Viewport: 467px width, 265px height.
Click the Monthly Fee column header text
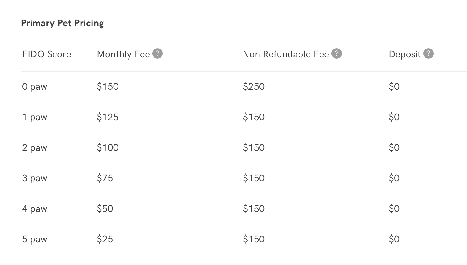[123, 54]
